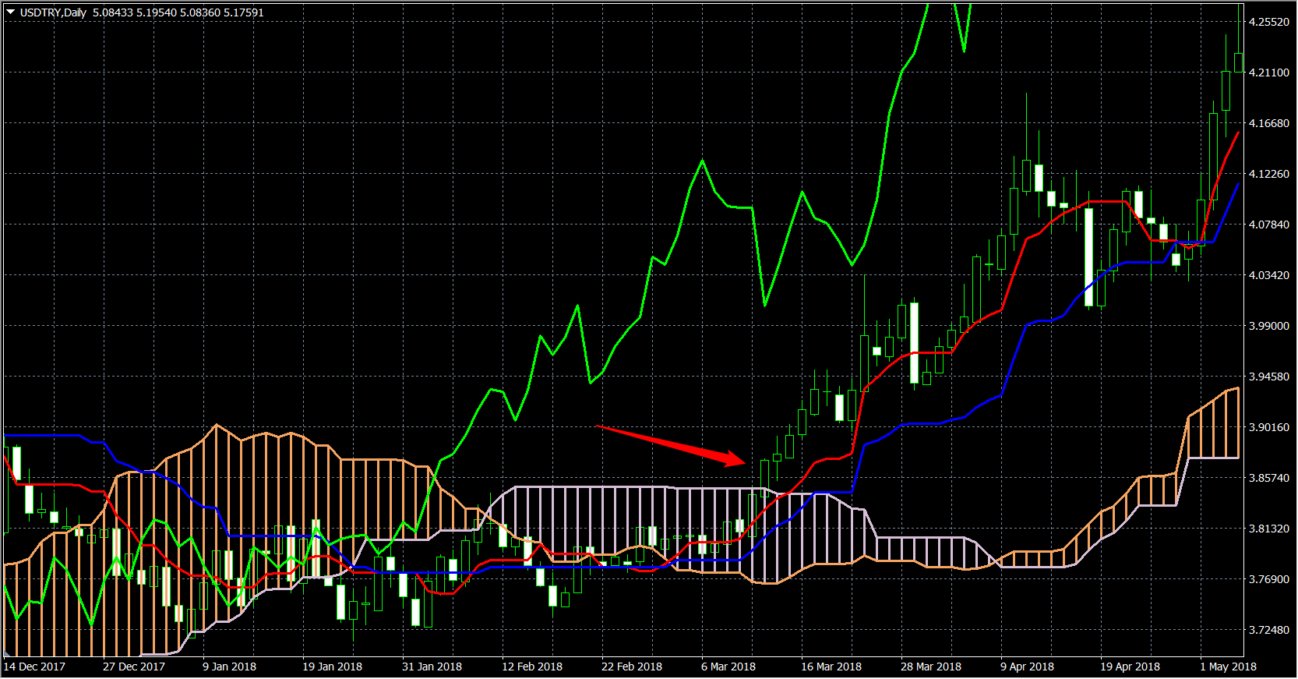Click the 3.94580 price axis label
Viewport: 1298px width, 679px height.
coord(1268,377)
